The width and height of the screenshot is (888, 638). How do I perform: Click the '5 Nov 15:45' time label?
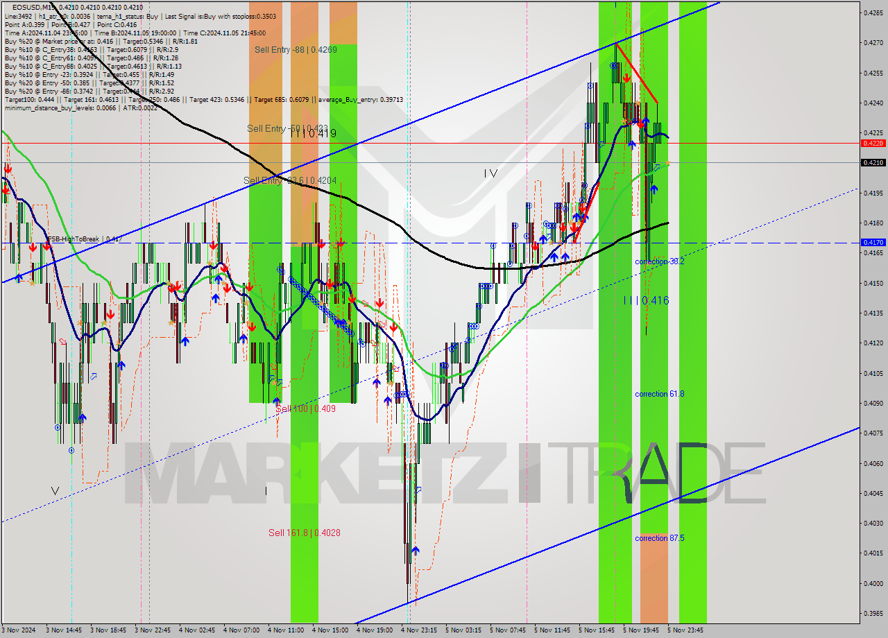pyautogui.click(x=597, y=630)
